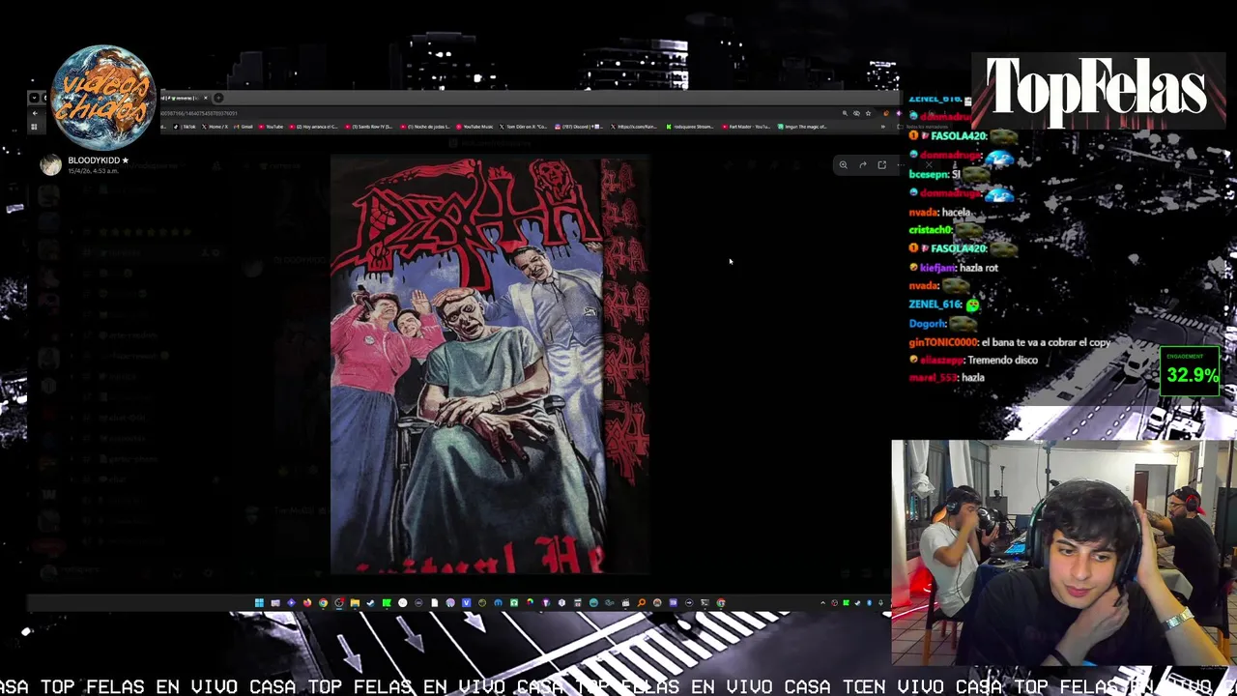The width and height of the screenshot is (1237, 696).
Task: Open the first Chrome icon beside Firefox
Action: tap(323, 603)
